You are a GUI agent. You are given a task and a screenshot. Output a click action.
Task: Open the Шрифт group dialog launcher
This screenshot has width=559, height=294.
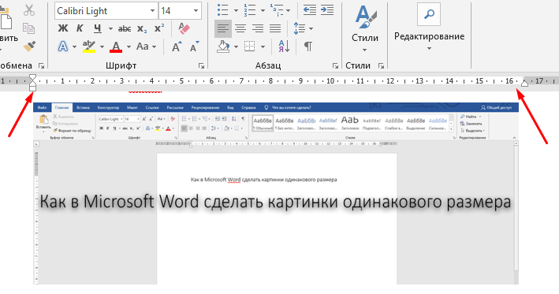pyautogui.click(x=201, y=65)
